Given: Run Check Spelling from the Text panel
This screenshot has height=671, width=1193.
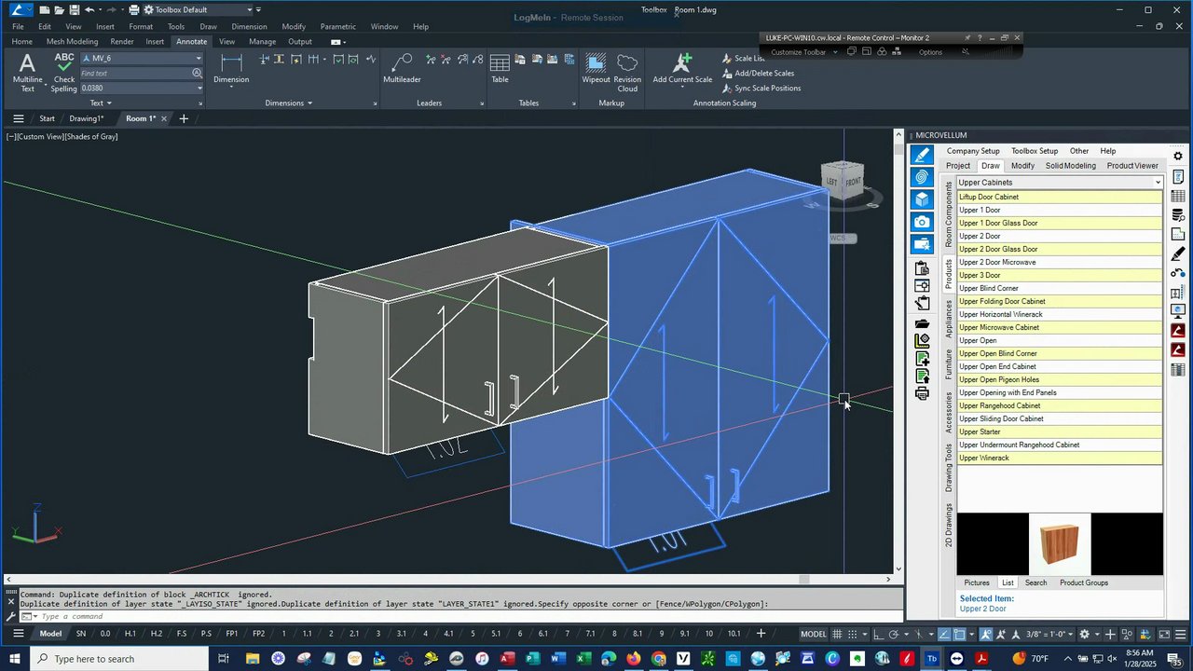Looking at the screenshot, I should click(63, 72).
